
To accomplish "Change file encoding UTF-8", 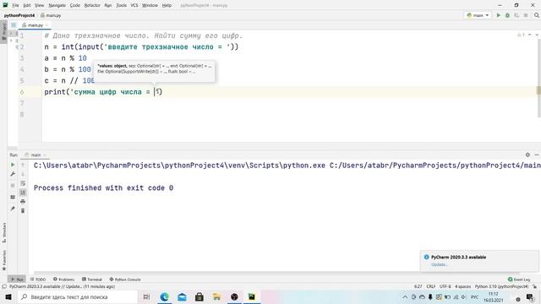I will pos(445,286).
